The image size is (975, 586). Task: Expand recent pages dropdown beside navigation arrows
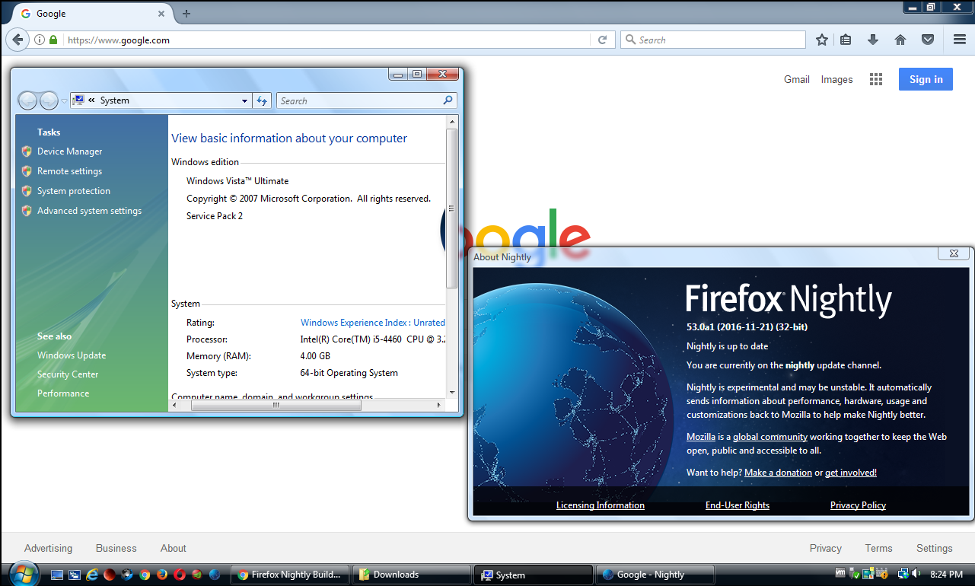(64, 100)
